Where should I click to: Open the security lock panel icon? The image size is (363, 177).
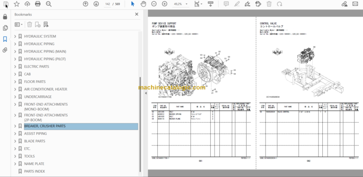click(5, 17)
